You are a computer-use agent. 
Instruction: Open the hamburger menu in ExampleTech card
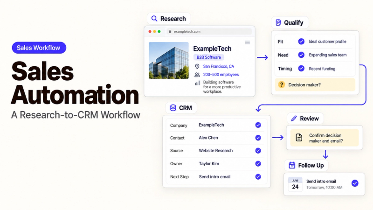click(x=248, y=42)
